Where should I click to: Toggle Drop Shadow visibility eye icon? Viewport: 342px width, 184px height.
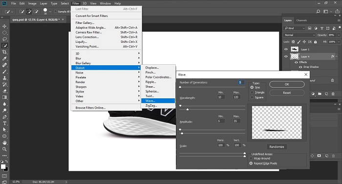[x=300, y=67]
